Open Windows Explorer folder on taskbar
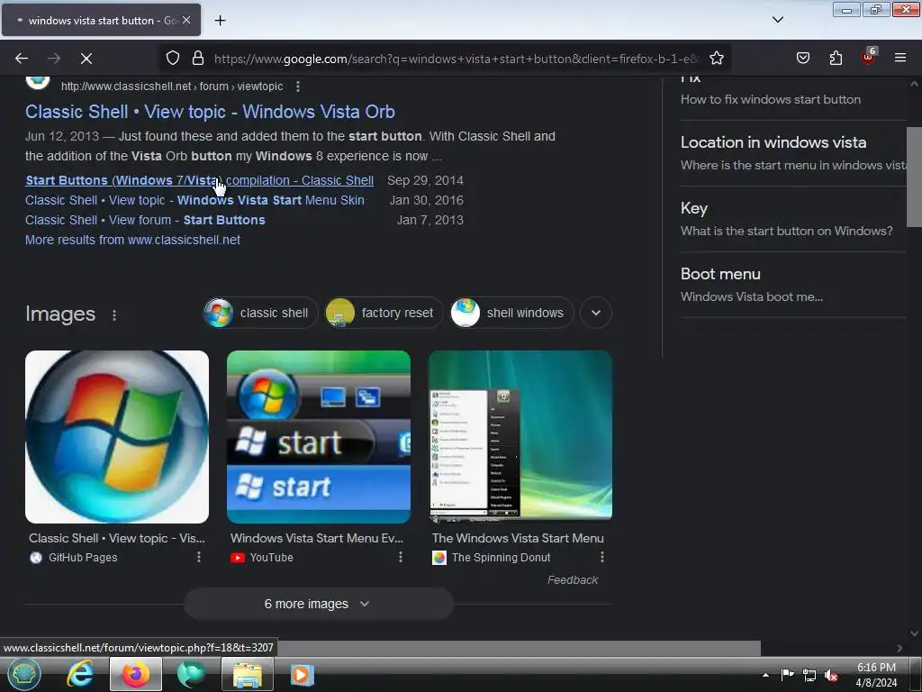Screen dimensions: 922x692 pos(248,674)
